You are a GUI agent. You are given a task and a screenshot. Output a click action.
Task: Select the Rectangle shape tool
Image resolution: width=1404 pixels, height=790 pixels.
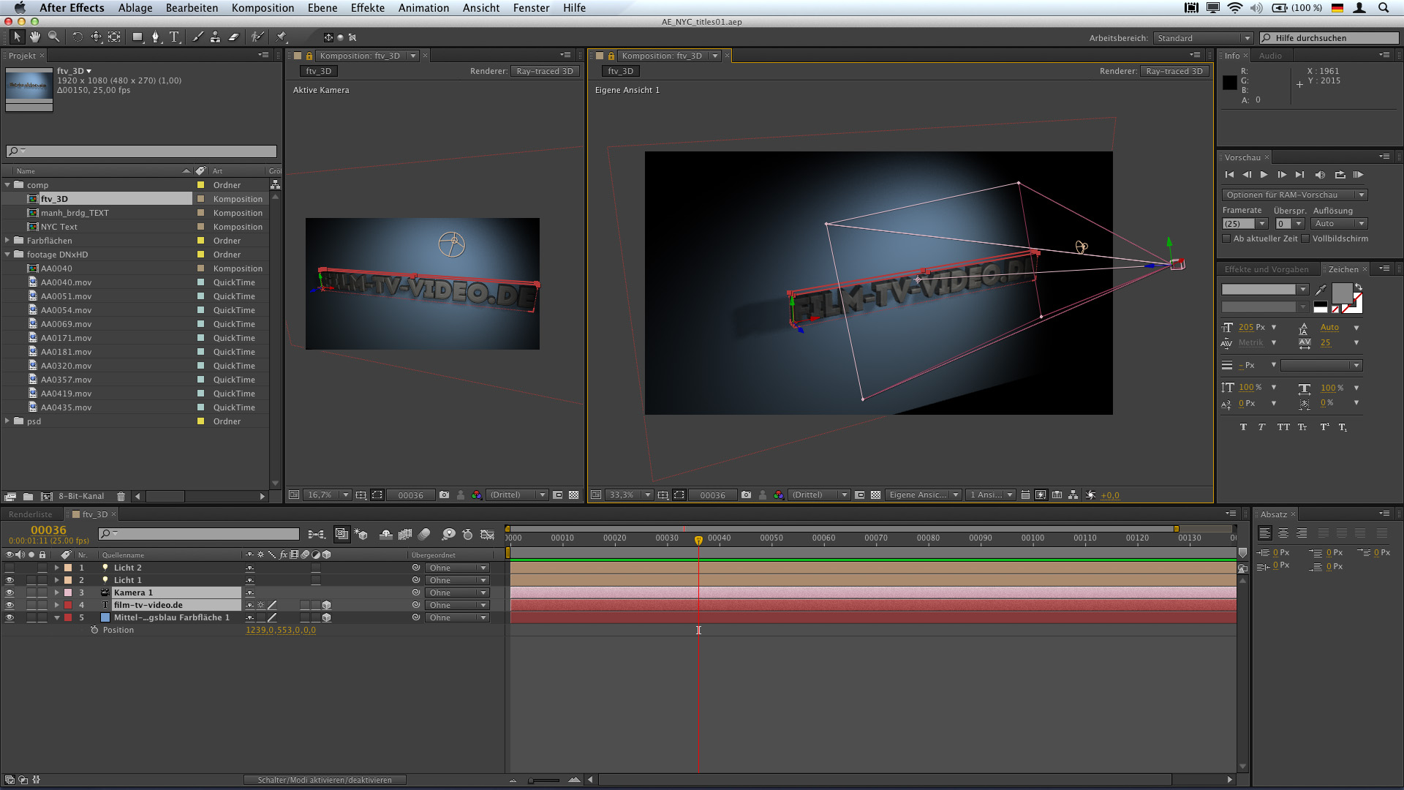(x=137, y=37)
